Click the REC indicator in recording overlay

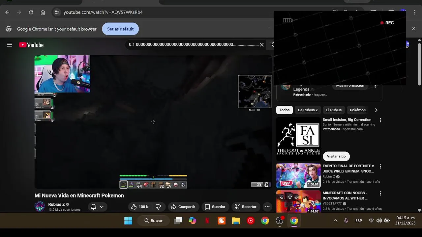coord(387,23)
